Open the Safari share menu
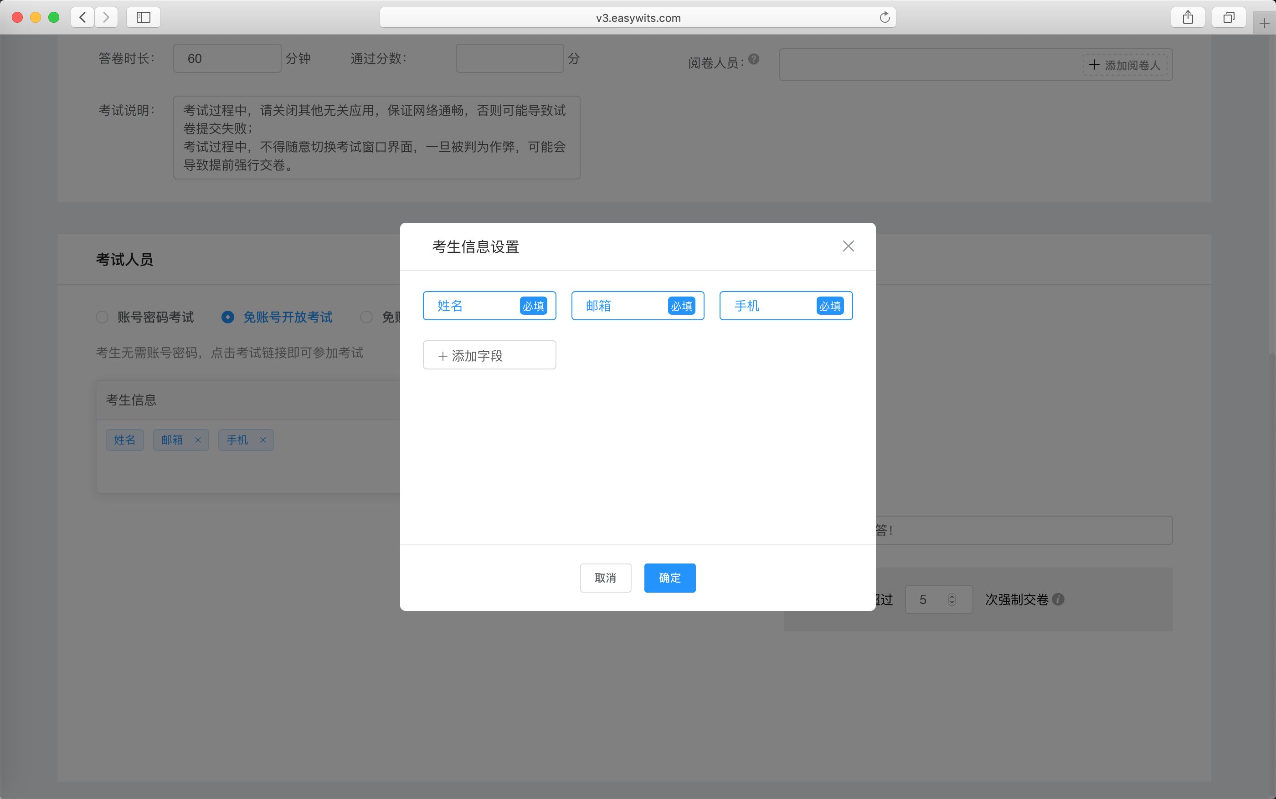Screen dimensions: 1276x799 tap(1187, 17)
